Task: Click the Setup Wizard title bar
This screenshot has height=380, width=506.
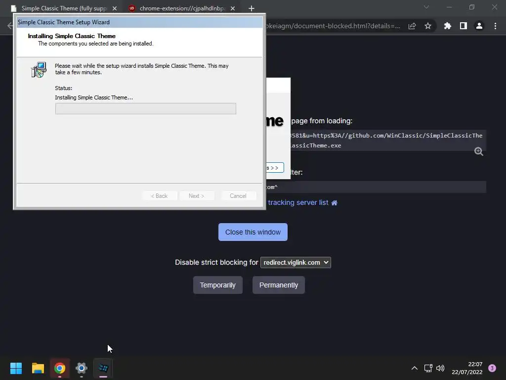Action: tap(139, 22)
